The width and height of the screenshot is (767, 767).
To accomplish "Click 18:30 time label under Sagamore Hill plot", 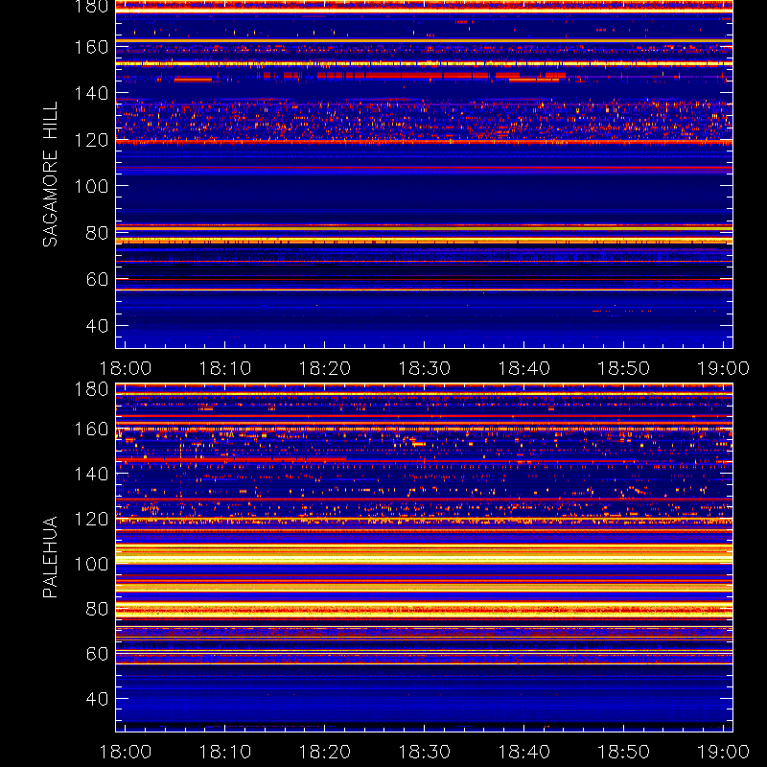I will [x=424, y=368].
